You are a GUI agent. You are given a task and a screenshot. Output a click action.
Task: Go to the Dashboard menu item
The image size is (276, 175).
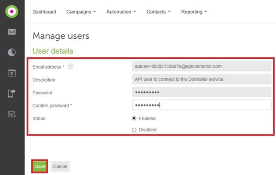(44, 12)
